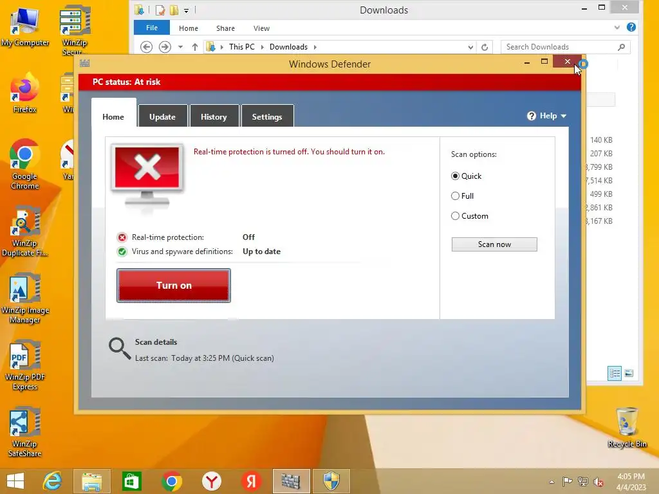Open Windows Store from taskbar
Screen dimensions: 659x494
(131, 481)
